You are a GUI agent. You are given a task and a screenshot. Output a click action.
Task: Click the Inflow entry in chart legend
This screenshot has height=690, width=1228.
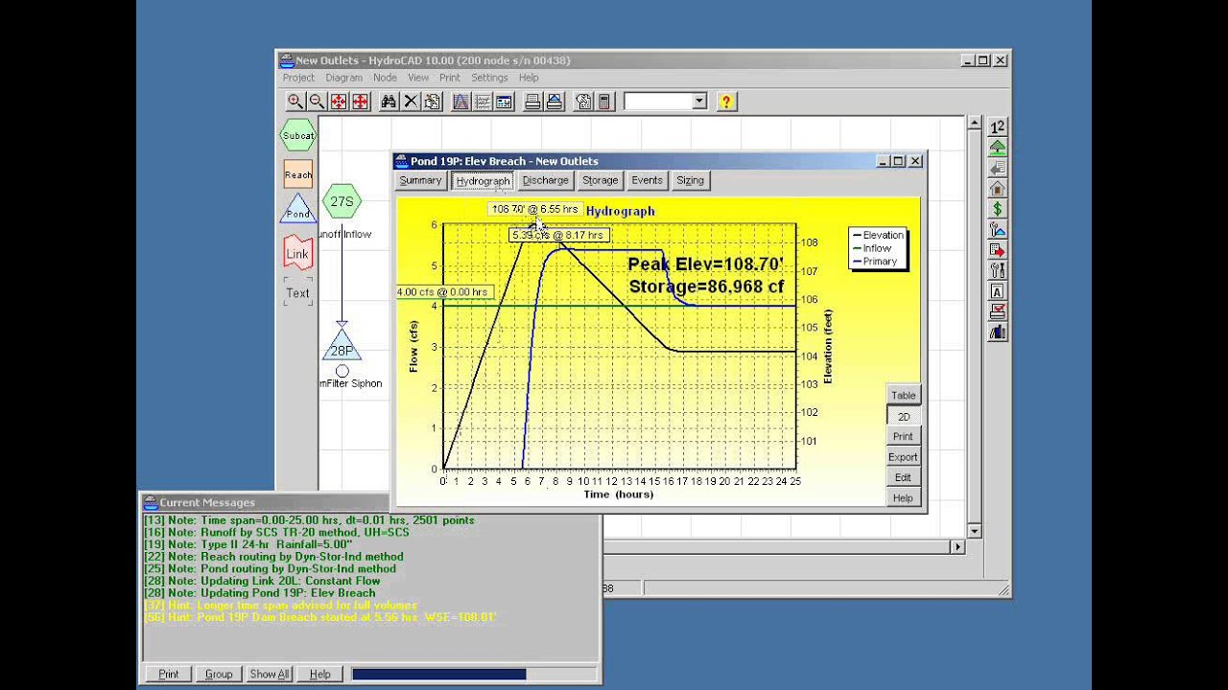click(x=871, y=248)
